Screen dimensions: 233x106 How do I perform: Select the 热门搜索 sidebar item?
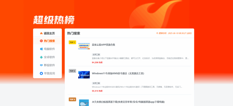pos(47,41)
